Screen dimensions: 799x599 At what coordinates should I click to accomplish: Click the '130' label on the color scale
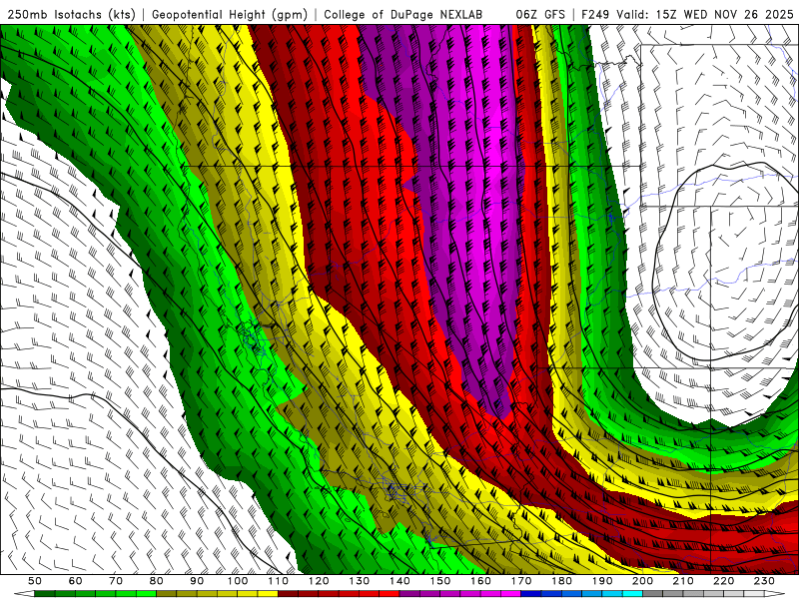(360, 581)
